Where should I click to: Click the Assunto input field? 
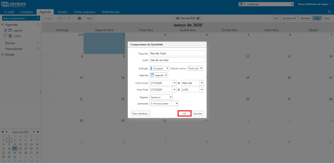177,53
